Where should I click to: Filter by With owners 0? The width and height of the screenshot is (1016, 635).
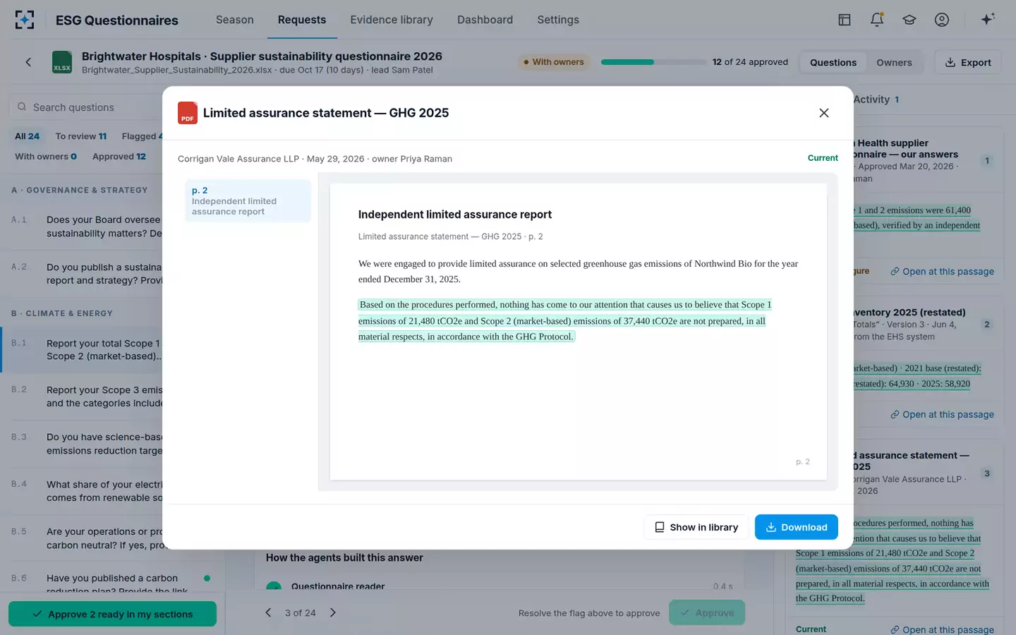click(x=46, y=157)
